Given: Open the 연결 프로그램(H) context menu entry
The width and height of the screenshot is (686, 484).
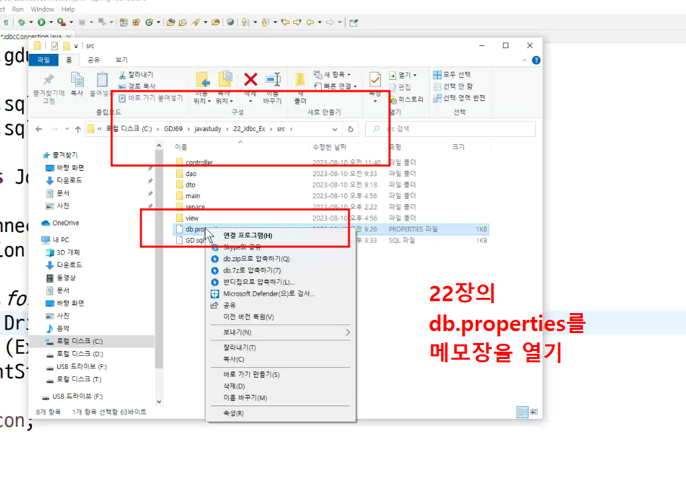Looking at the screenshot, I should point(248,235).
